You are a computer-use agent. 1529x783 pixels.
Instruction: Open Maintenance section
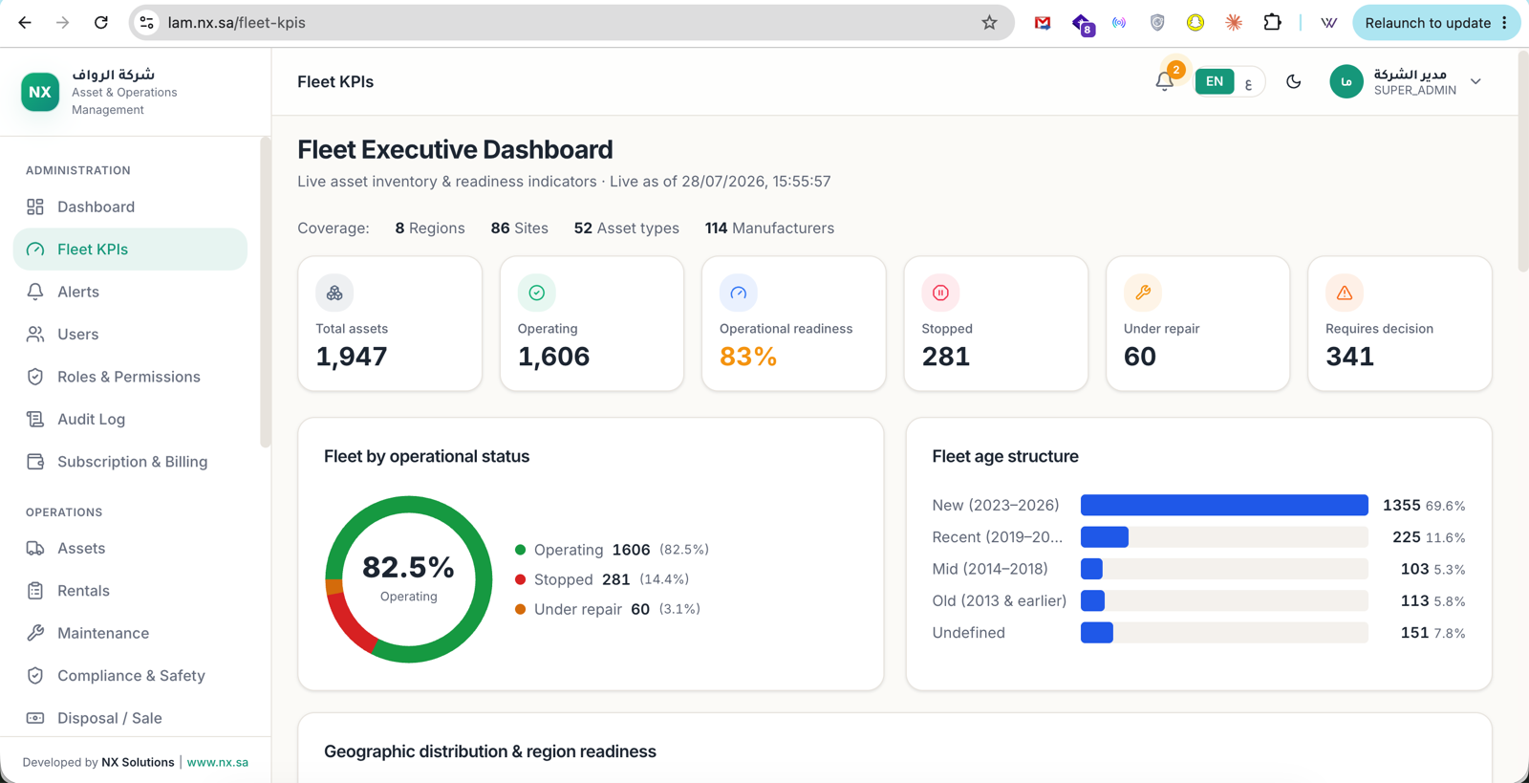130,633
